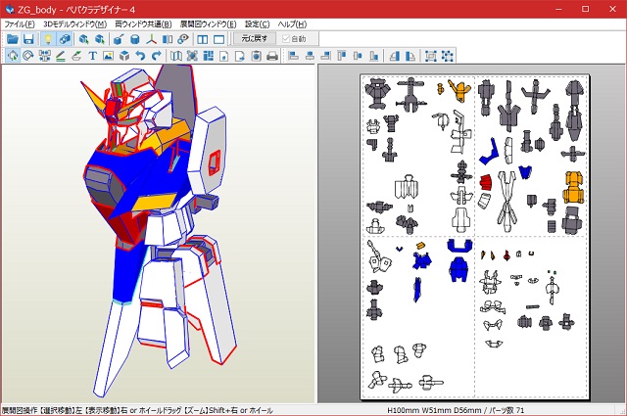The height and width of the screenshot is (416, 627).
Task: Click the mirror/flip model icon
Action: (x=168, y=39)
